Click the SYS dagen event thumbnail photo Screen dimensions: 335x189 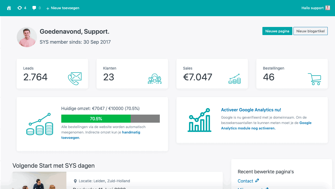(39, 180)
